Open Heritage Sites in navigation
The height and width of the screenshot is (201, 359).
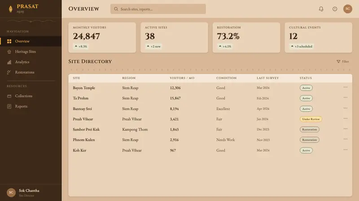point(31,52)
